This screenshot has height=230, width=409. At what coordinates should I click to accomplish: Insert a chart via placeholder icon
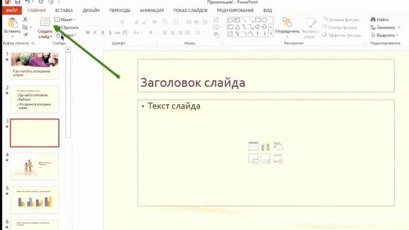(x=266, y=146)
